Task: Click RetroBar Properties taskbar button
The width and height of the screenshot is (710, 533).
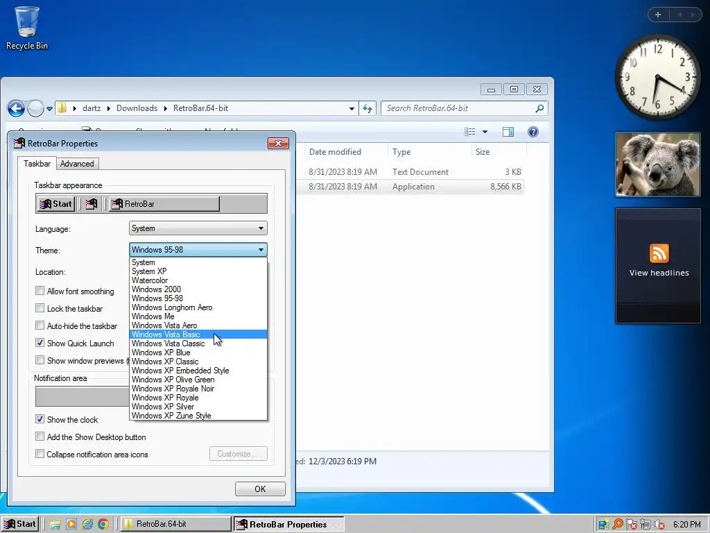Action: [288, 525]
